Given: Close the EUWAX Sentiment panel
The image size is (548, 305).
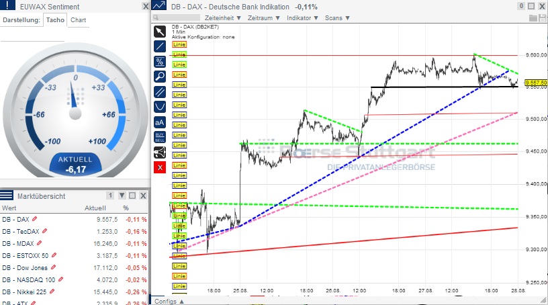Looking at the screenshot, I should (146, 6).
